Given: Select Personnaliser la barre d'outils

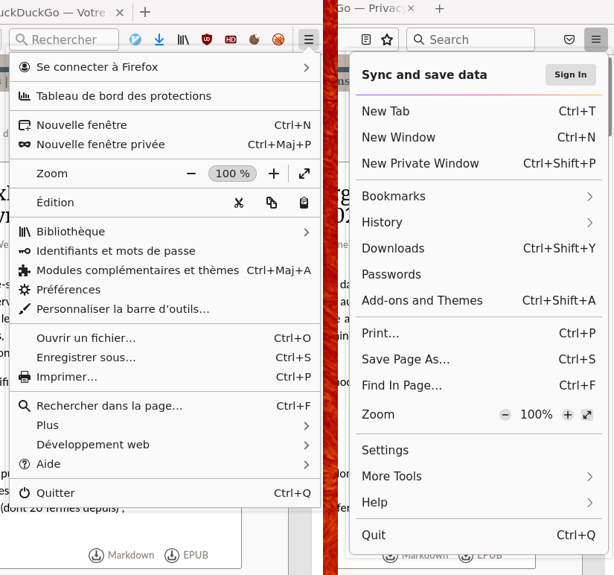Looking at the screenshot, I should click(x=165, y=309).
